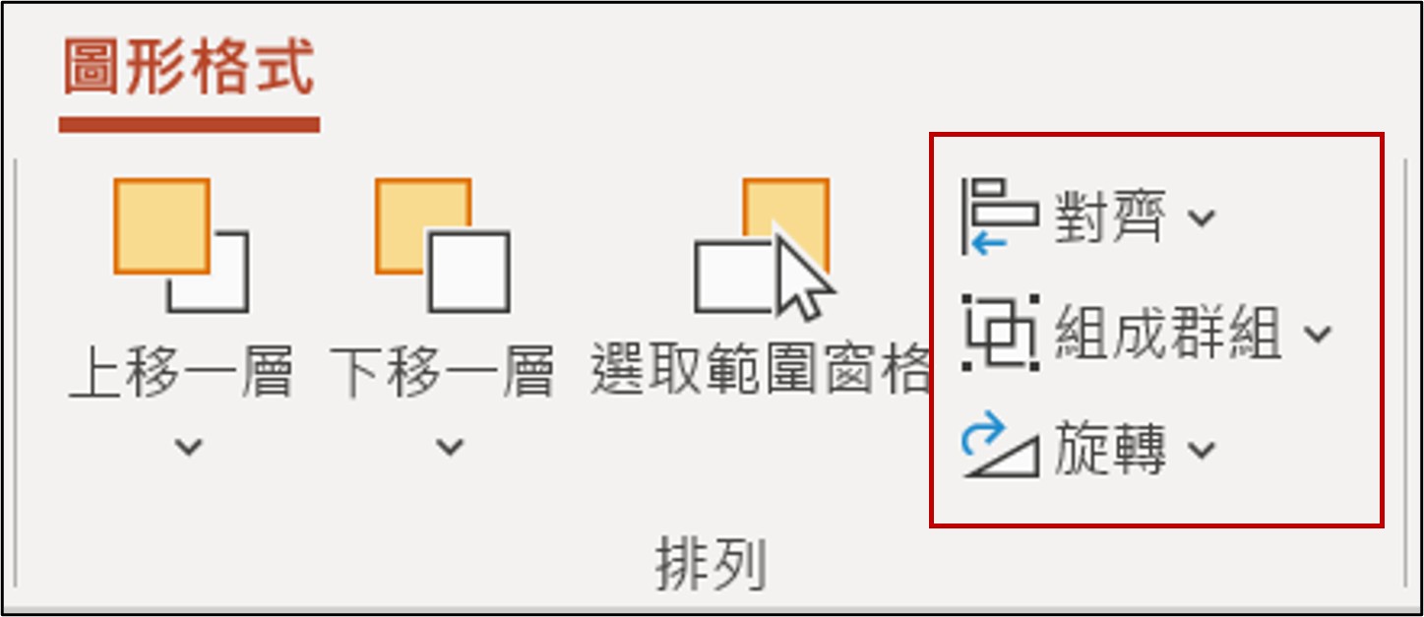Image resolution: width=1424 pixels, height=617 pixels.
Task: Select the 組成群組 text label
Action: pyautogui.click(x=1169, y=334)
